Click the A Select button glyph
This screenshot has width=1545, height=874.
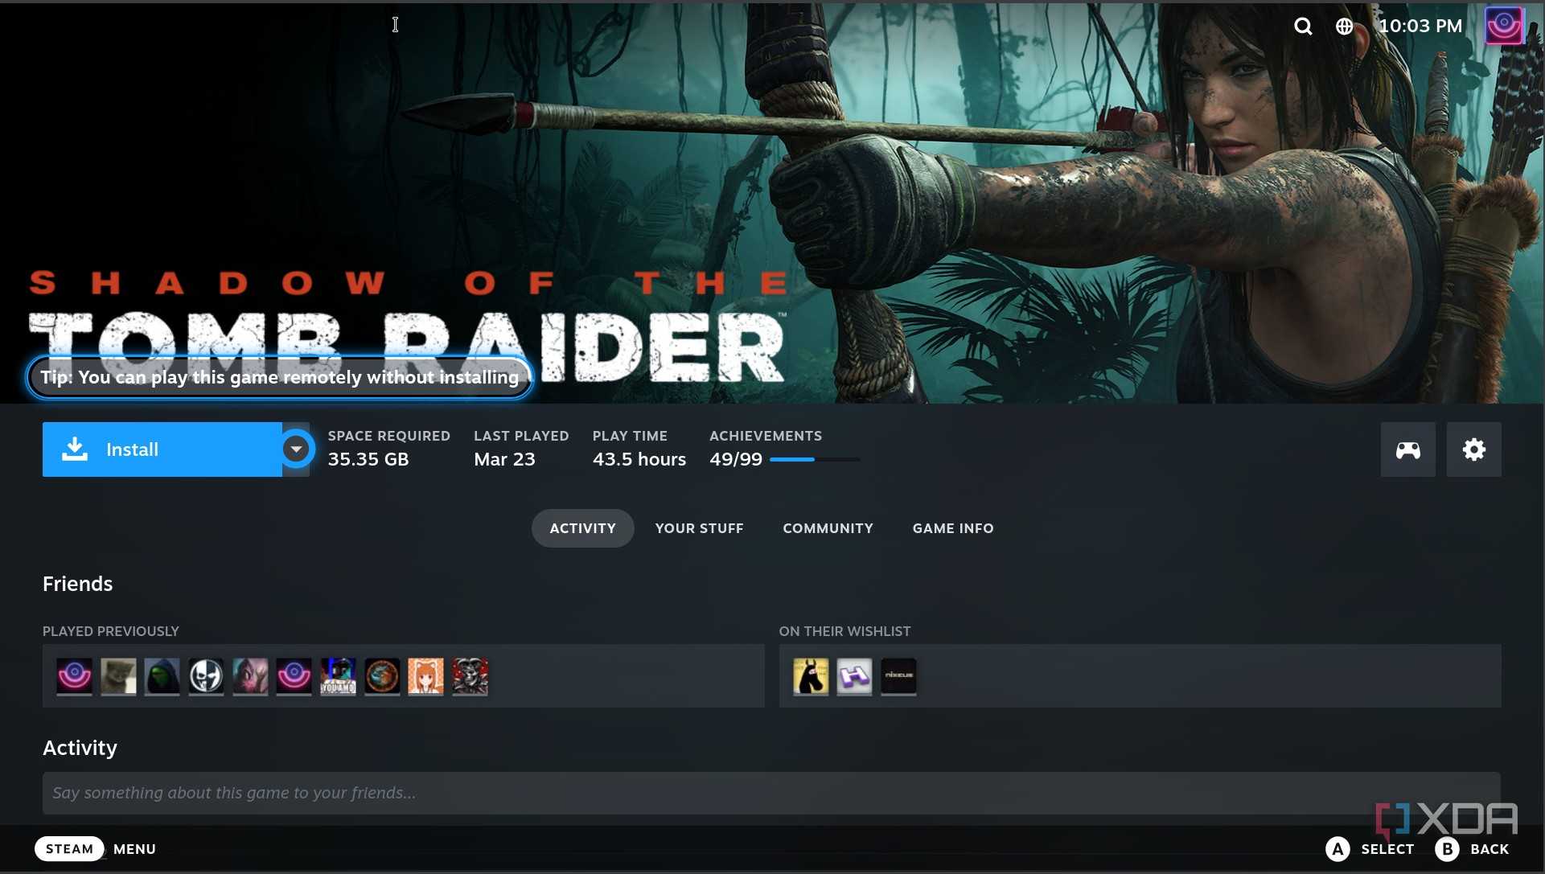[1337, 849]
